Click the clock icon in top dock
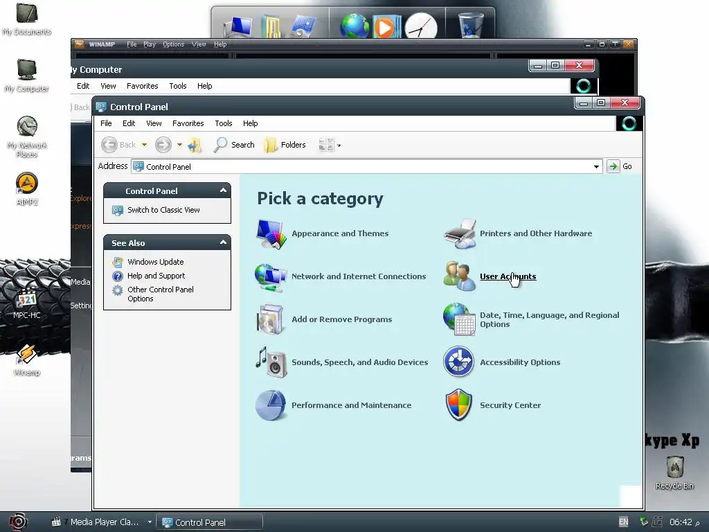This screenshot has width=709, height=532. pyautogui.click(x=421, y=26)
